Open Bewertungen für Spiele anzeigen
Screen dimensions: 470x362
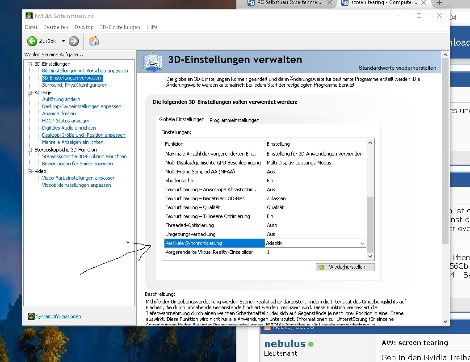coord(77,164)
